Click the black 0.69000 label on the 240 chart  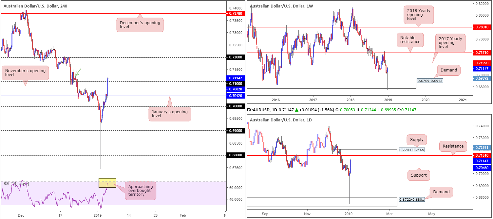pos(236,131)
